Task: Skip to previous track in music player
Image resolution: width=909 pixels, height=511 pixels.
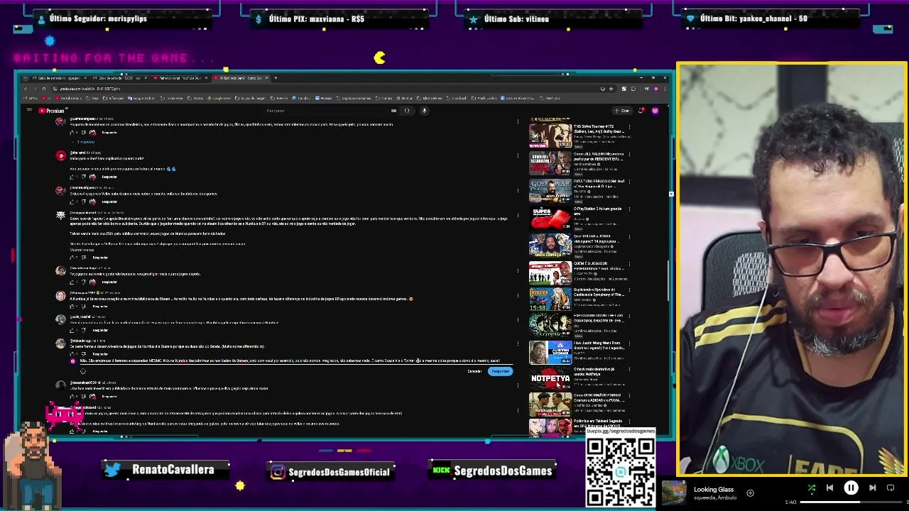Action: pos(829,488)
